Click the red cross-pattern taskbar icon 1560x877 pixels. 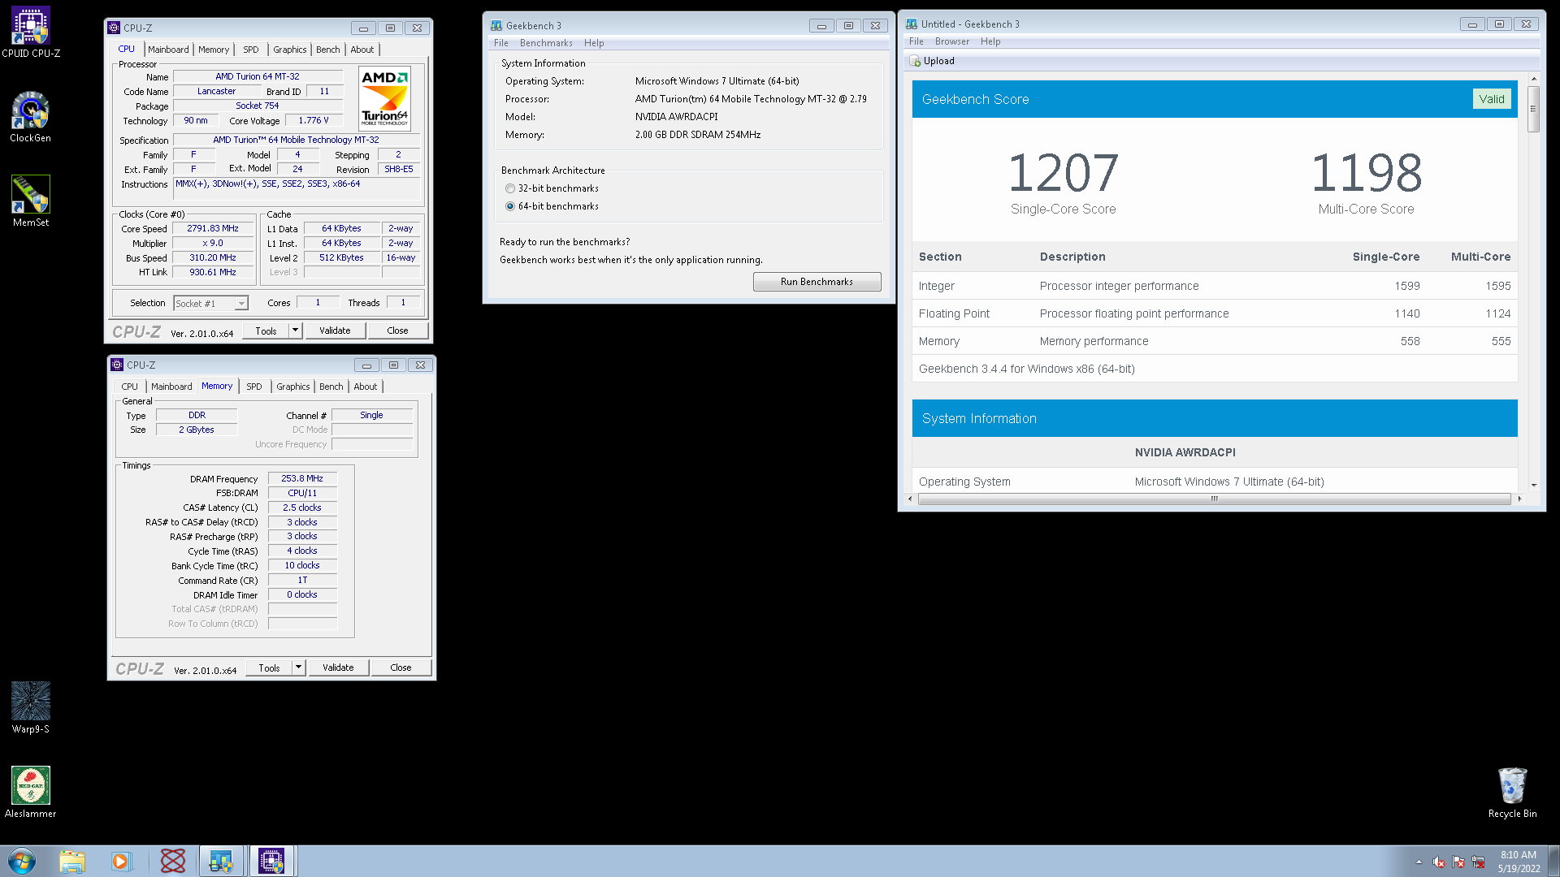[172, 861]
